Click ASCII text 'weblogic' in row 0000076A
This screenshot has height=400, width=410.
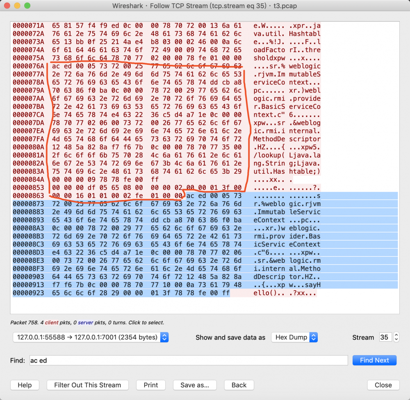305,66
